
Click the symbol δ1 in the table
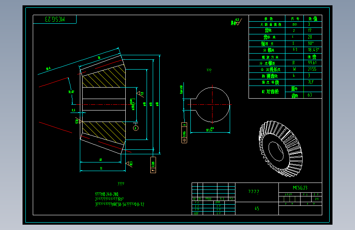tap(295, 50)
